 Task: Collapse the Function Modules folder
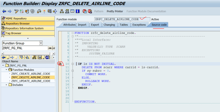click(6, 70)
